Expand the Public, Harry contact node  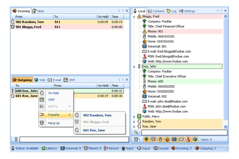tap(134, 117)
